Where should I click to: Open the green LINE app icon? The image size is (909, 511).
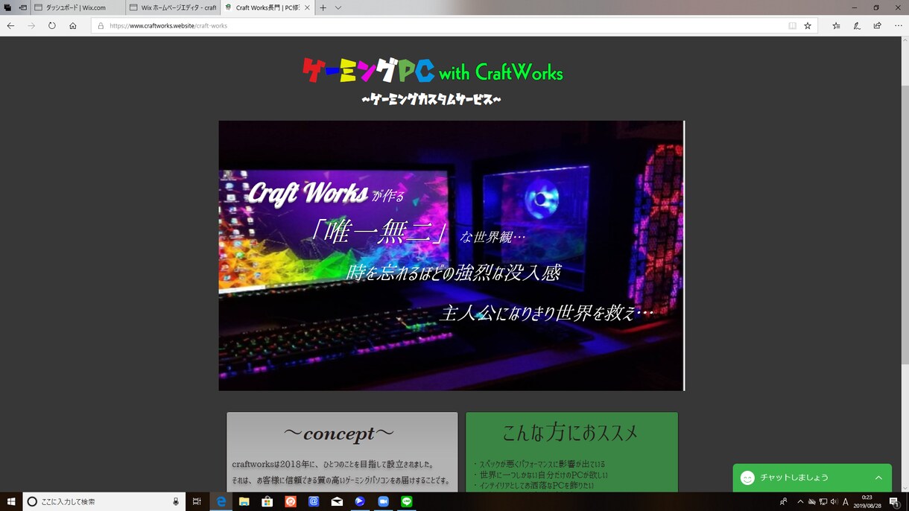click(x=406, y=501)
